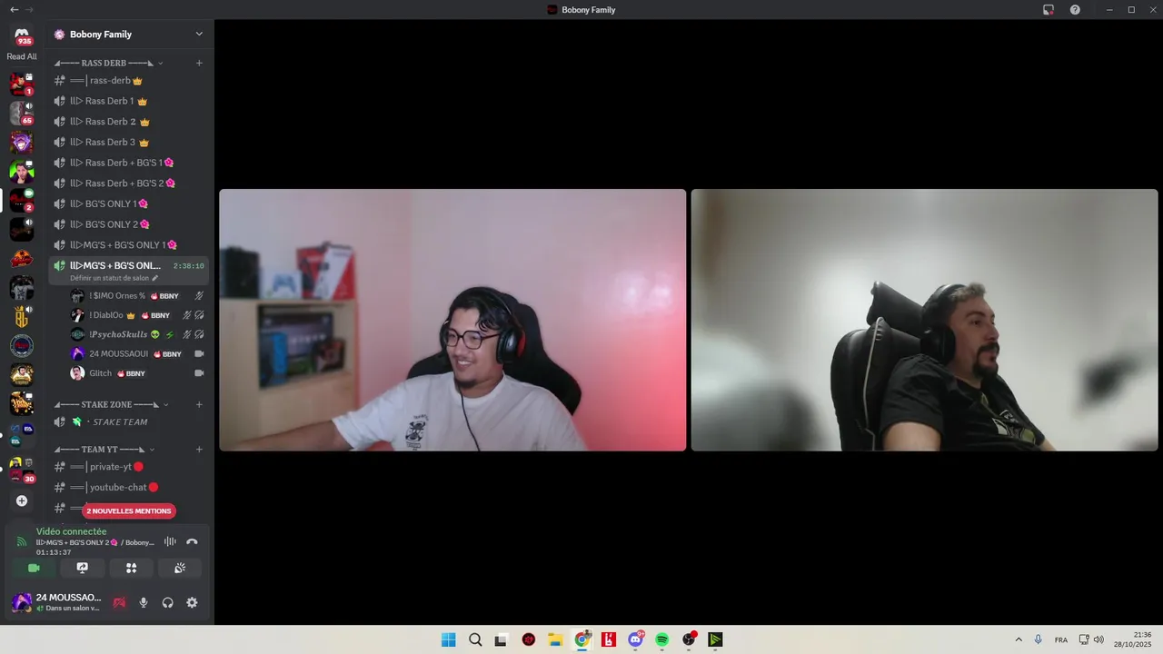Join Rass Derb 3 voice channel
The width and height of the screenshot is (1163, 654).
pyautogui.click(x=129, y=143)
